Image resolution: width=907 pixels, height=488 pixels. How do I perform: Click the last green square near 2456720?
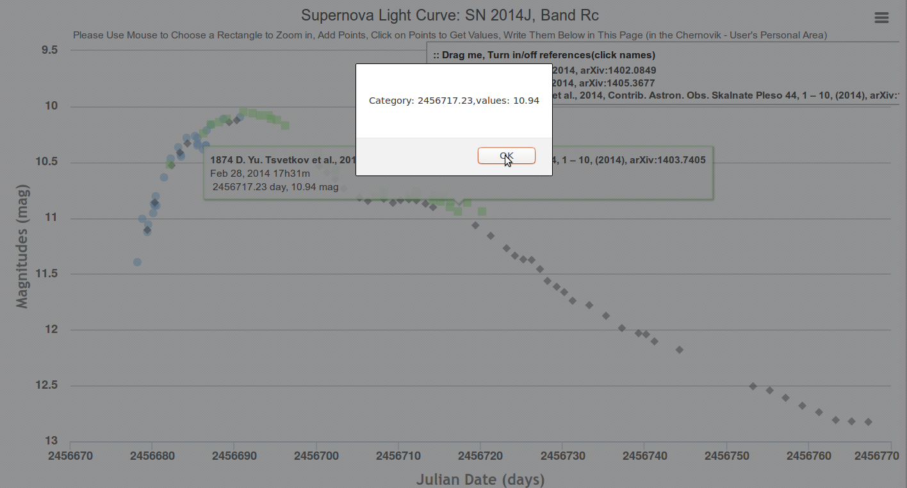coord(482,211)
